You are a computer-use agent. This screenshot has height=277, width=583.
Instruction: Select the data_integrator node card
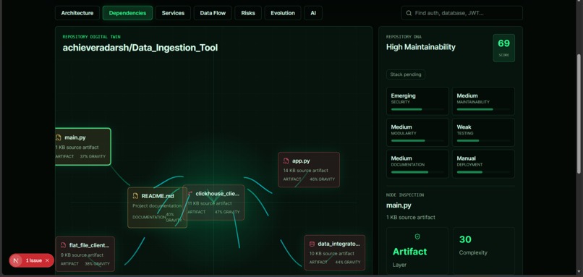click(x=335, y=252)
